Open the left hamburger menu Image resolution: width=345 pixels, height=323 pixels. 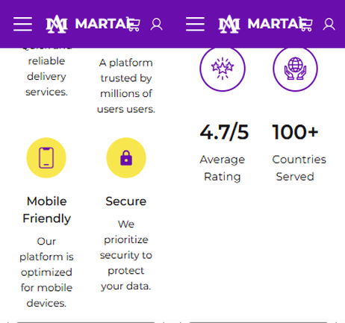click(22, 25)
